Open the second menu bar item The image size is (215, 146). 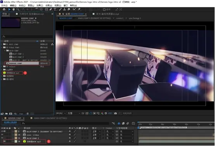[x=13, y=5]
